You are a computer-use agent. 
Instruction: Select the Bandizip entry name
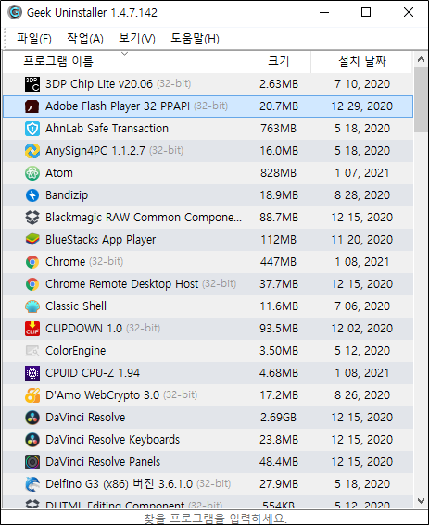pyautogui.click(x=67, y=195)
